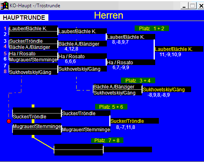The height and width of the screenshot is (162, 204).
Task: Click semifinal slot Ha / Rosato with 6,6,6
Action: click(83, 56)
